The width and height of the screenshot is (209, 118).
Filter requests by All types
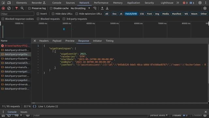coord(107,14)
